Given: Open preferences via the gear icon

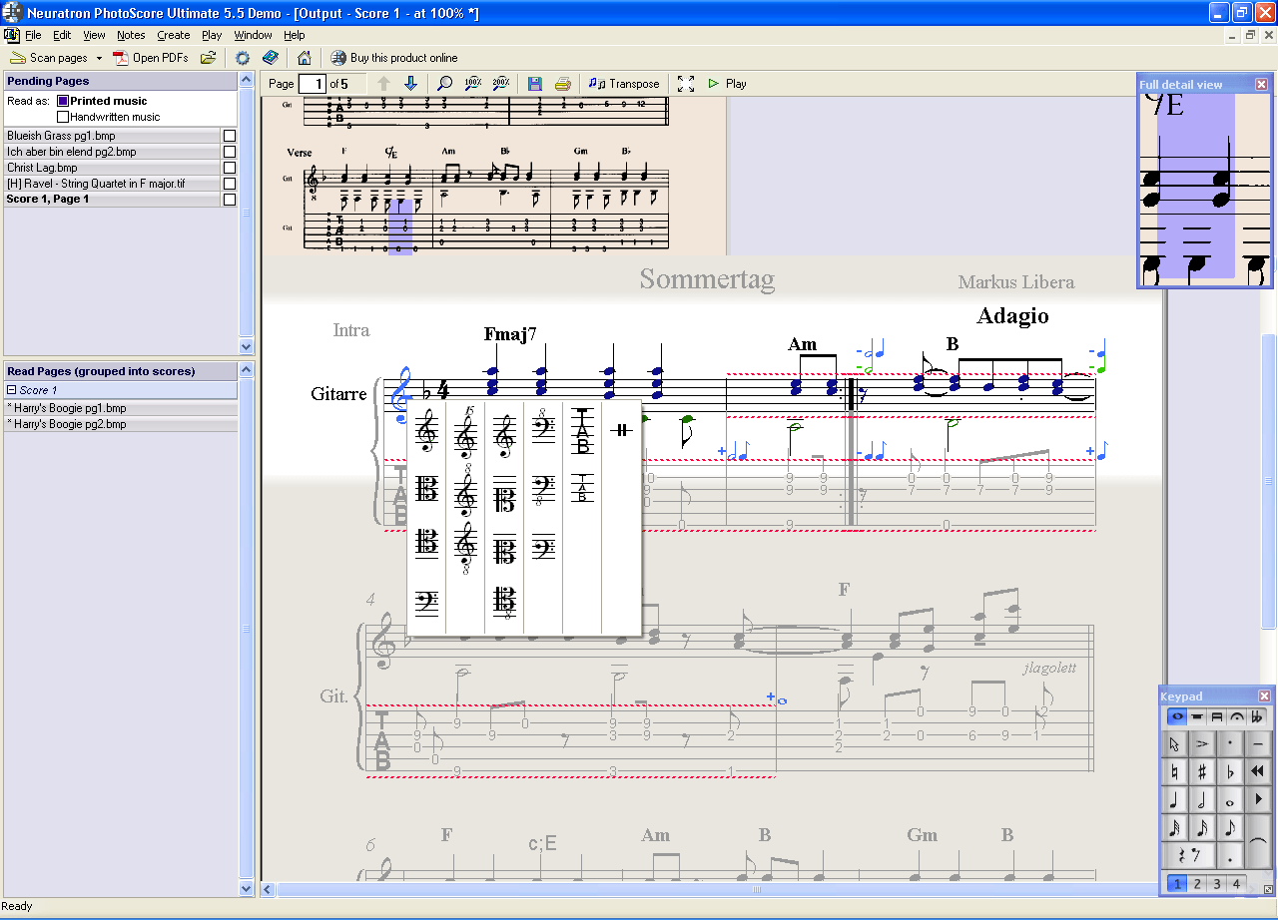Looking at the screenshot, I should click(x=243, y=58).
